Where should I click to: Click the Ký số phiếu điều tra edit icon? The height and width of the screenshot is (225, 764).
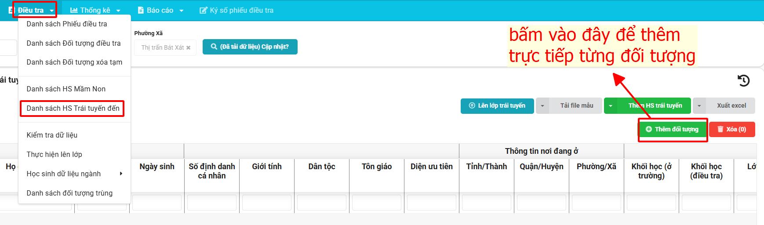(x=203, y=10)
